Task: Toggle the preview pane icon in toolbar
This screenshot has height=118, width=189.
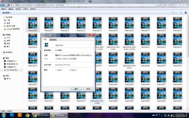Action: click(180, 13)
